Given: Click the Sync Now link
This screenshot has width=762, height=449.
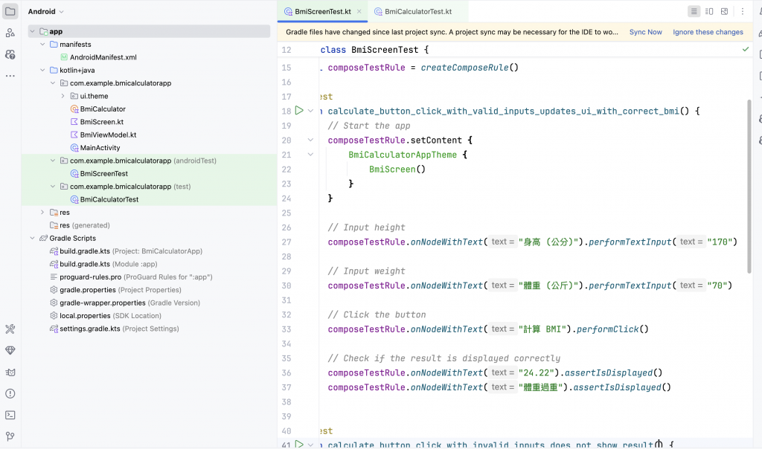Looking at the screenshot, I should pos(645,32).
